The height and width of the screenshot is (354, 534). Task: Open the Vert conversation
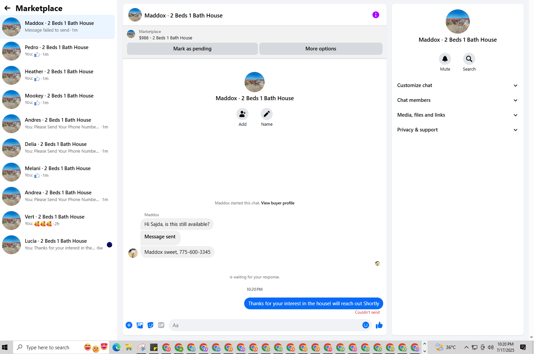pos(57,221)
